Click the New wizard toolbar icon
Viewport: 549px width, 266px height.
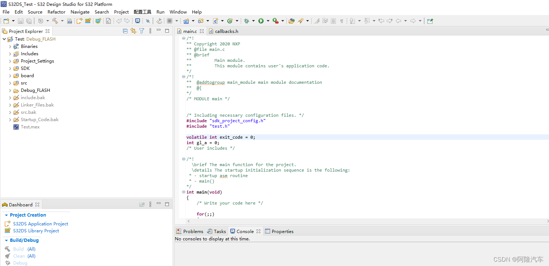coord(6,21)
